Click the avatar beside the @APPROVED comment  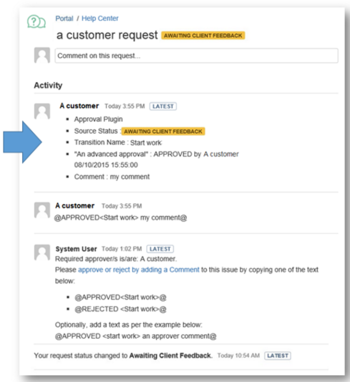[42, 210]
